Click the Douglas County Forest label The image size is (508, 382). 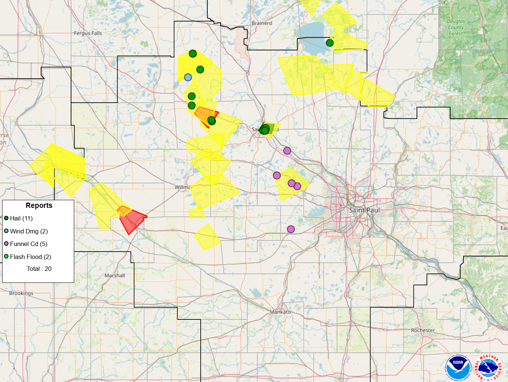pyautogui.click(x=456, y=27)
